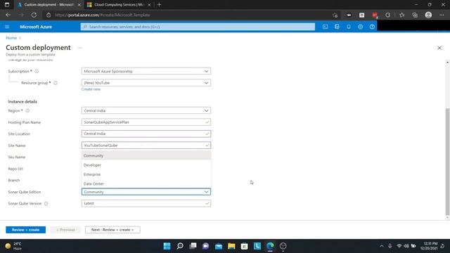
Task: Open Directories and subscriptions filter icon
Action: click(x=337, y=27)
